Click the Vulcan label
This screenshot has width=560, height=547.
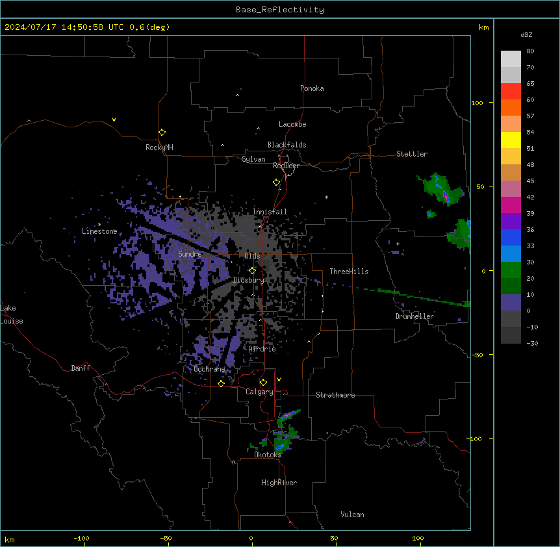[352, 515]
